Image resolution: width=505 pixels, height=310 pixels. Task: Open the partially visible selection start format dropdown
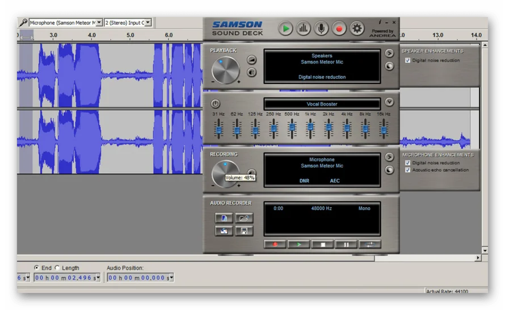coord(28,278)
